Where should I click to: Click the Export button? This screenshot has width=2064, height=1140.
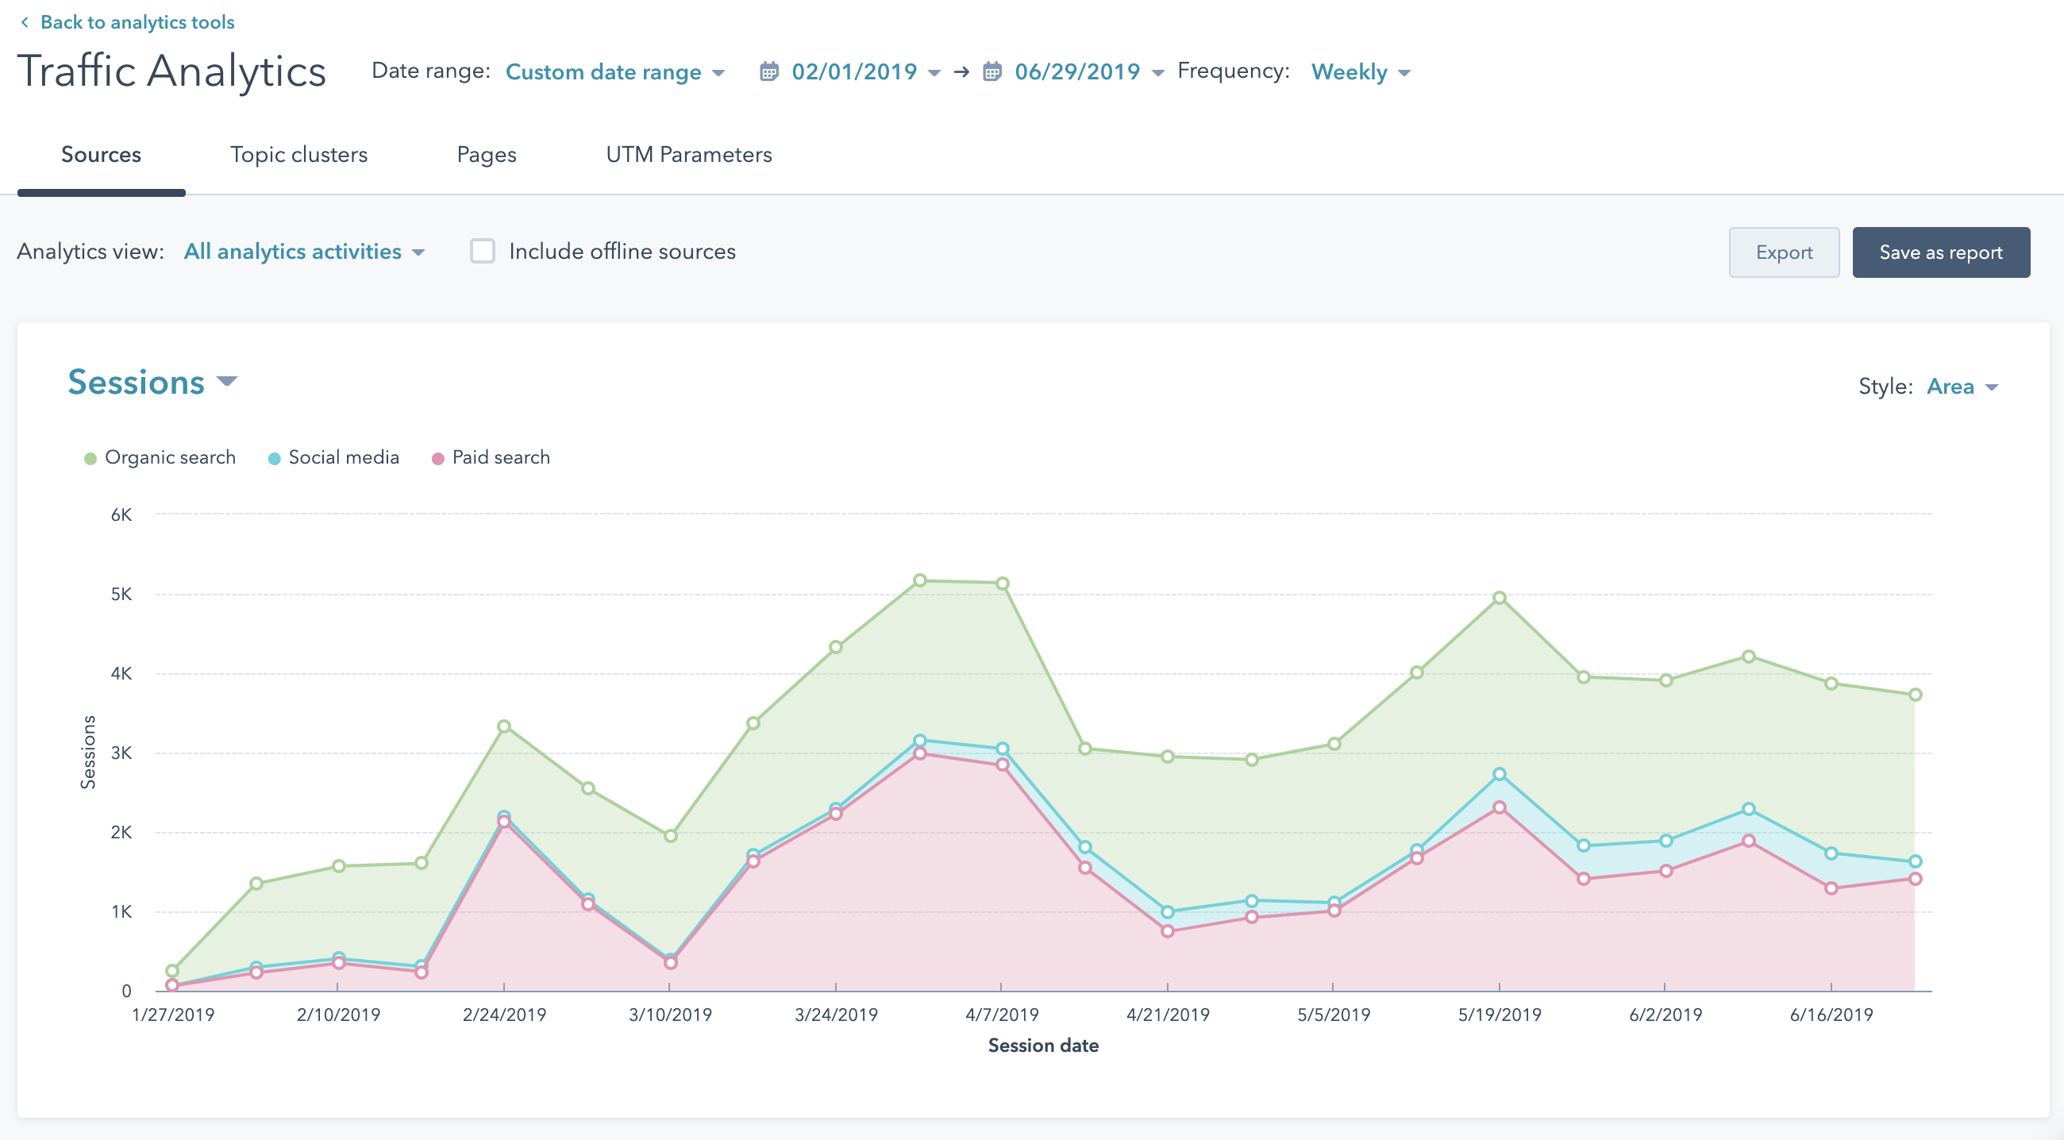1783,252
